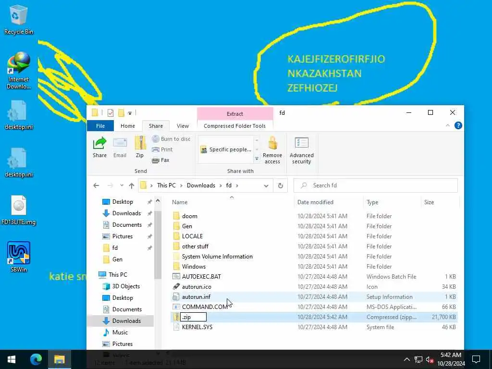This screenshot has height=369, width=492.
Task: Show hidden tray icons chevron
Action: coord(406,359)
